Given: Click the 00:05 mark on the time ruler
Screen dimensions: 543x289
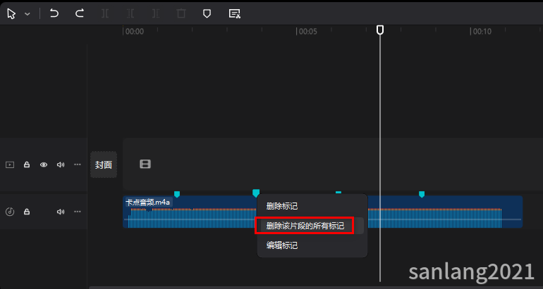Looking at the screenshot, I should [x=308, y=32].
